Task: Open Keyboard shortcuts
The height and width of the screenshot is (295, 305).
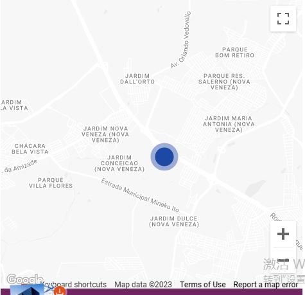Action: [73, 285]
